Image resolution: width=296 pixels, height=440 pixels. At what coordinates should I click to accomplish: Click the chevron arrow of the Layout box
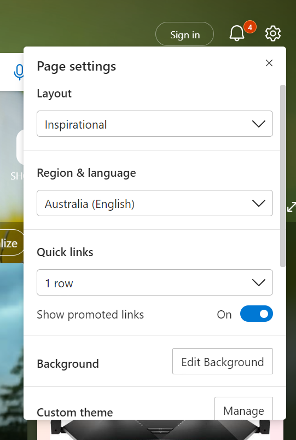(259, 124)
